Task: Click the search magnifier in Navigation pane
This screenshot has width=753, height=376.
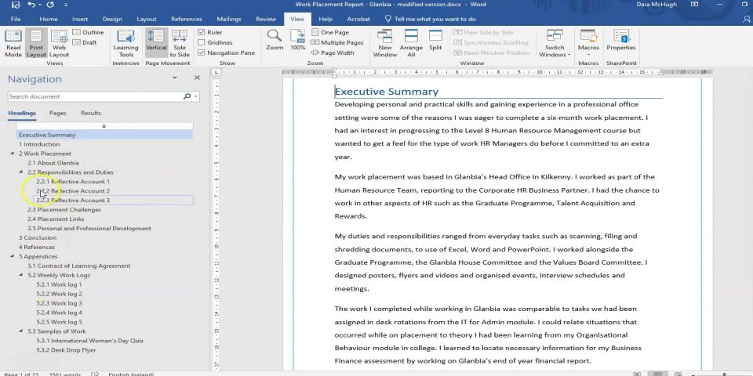Action: pos(187,96)
